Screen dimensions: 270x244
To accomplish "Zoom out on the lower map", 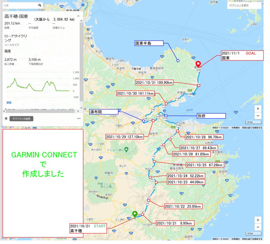I will pos(258,227).
